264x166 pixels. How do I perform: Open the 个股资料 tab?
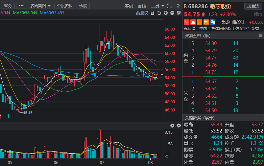coord(65,6)
